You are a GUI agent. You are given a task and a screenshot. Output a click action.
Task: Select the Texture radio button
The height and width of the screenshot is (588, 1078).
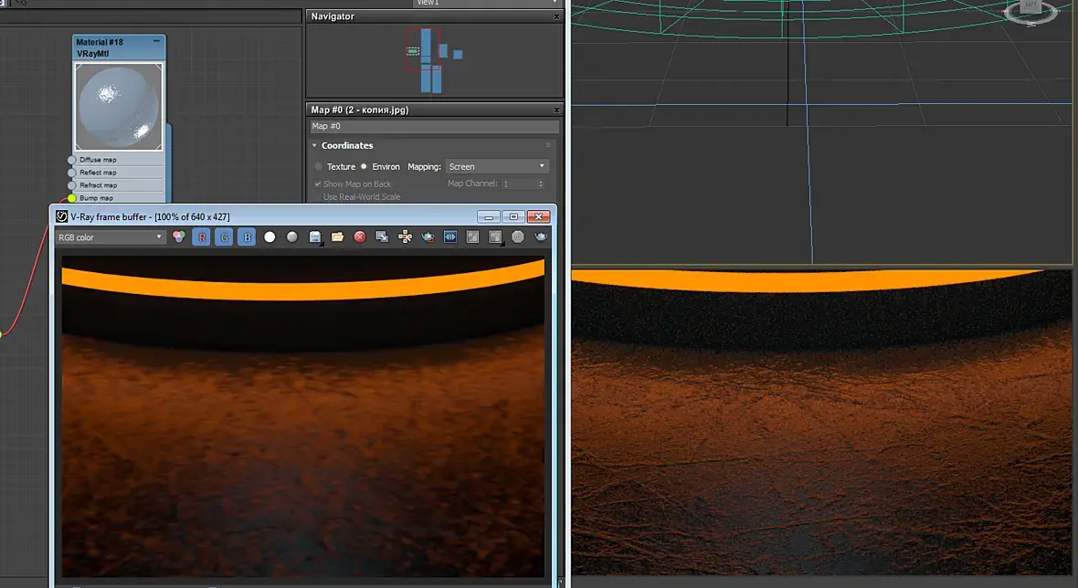point(318,167)
